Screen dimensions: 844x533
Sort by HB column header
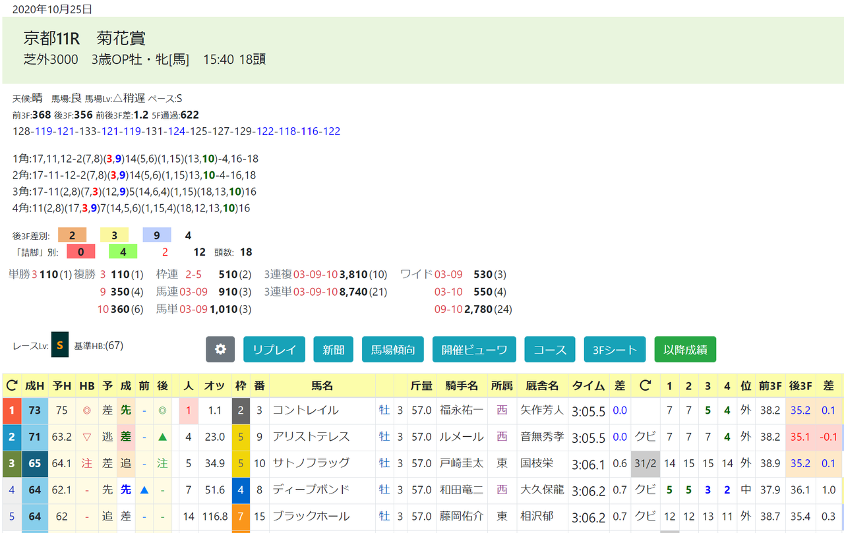pyautogui.click(x=86, y=385)
